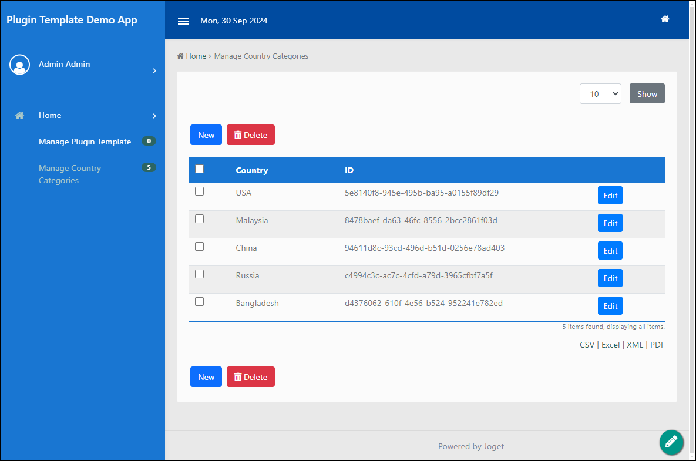Open Manage Plugin Template menu item
Image resolution: width=696 pixels, height=461 pixels.
coord(85,142)
